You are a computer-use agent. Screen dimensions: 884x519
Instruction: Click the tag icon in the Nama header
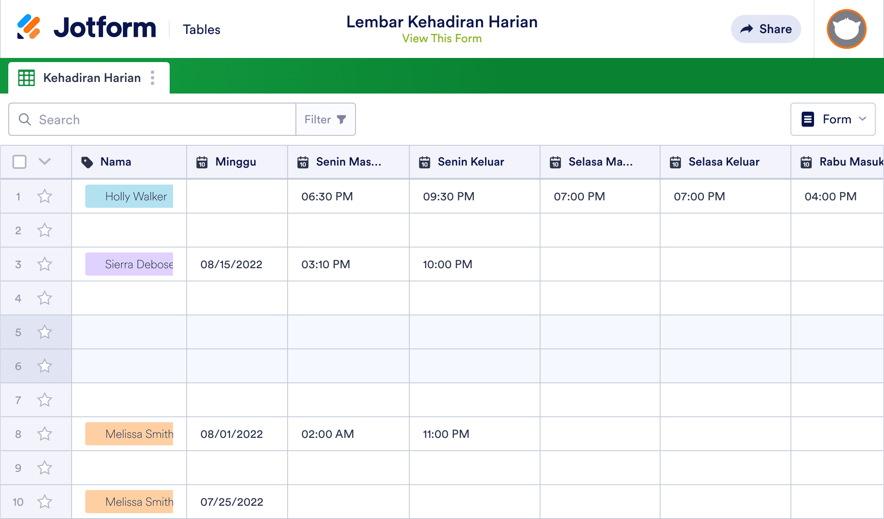88,162
